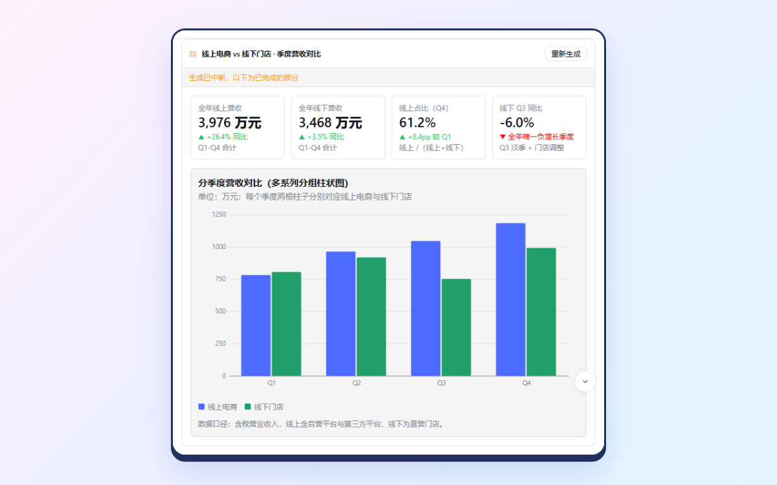Click the text 线上 / (线上+线下)
This screenshot has width=777, height=485.
click(431, 148)
